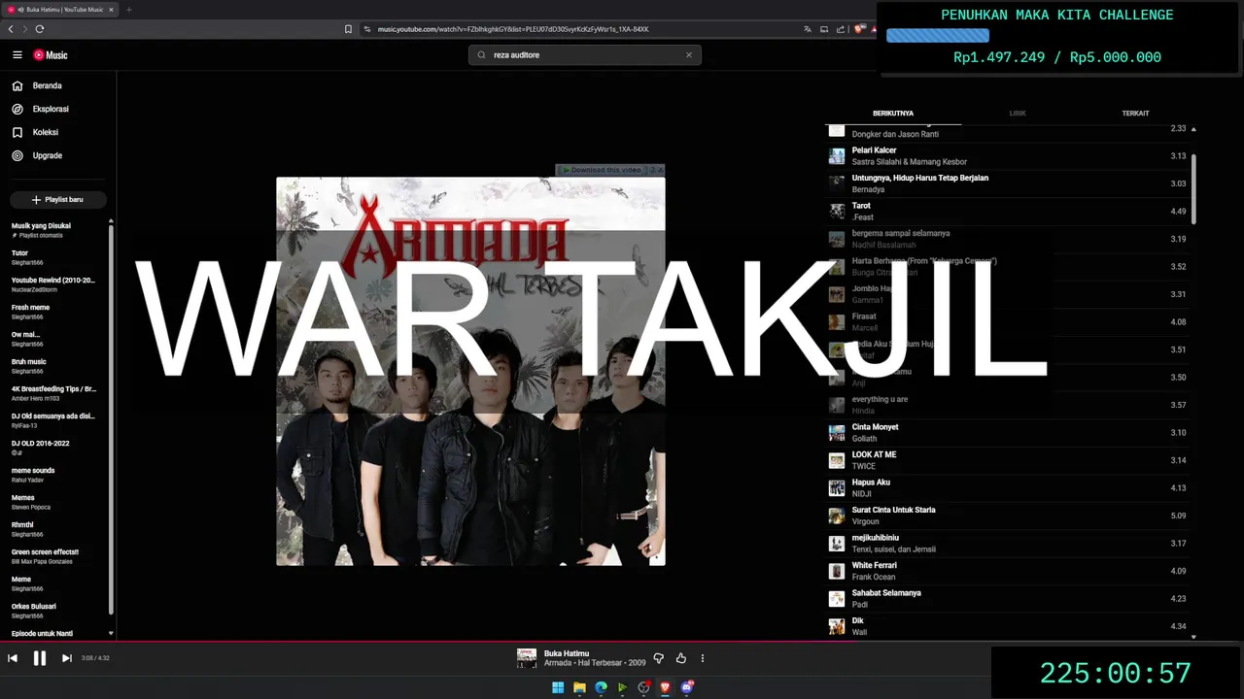Reload the page
Viewport: 1244px width, 699px height.
[40, 29]
